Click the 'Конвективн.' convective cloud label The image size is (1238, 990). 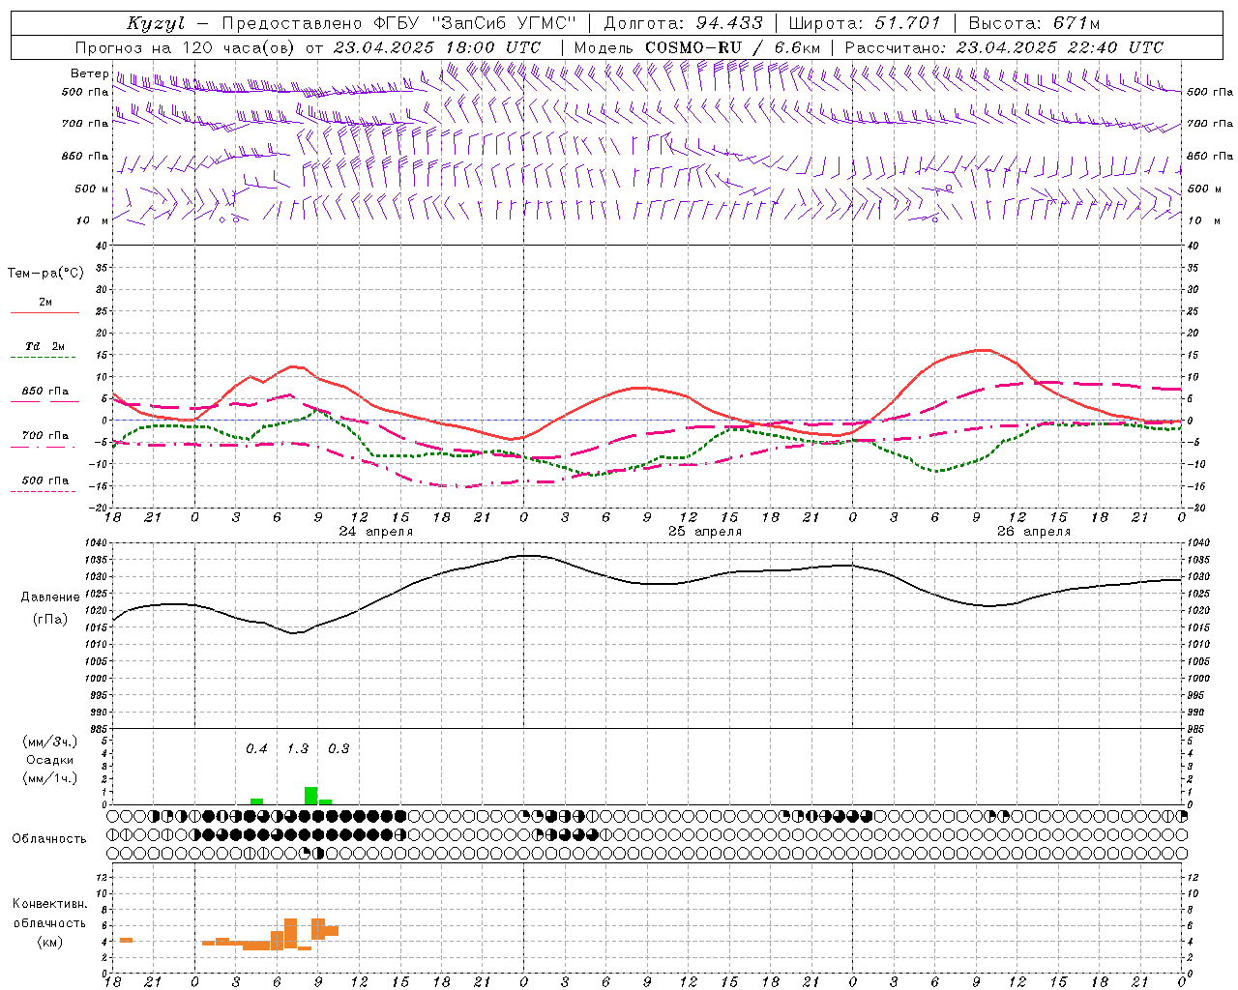pos(50,904)
